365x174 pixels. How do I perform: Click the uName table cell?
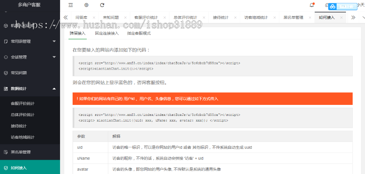[90, 159]
